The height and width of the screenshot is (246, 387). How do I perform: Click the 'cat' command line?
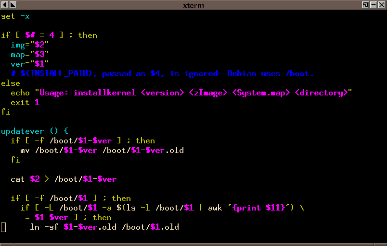click(63, 179)
